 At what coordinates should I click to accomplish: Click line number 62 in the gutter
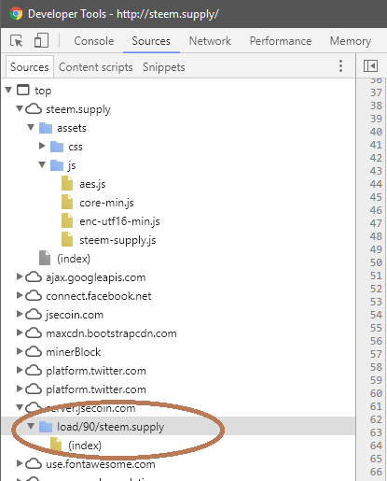(376, 419)
